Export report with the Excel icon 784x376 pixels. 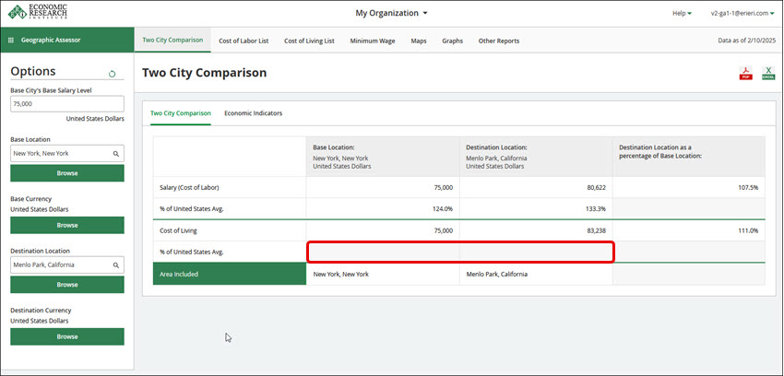pyautogui.click(x=768, y=74)
